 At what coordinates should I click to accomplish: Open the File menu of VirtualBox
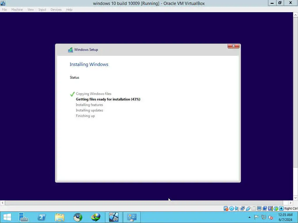(4, 10)
